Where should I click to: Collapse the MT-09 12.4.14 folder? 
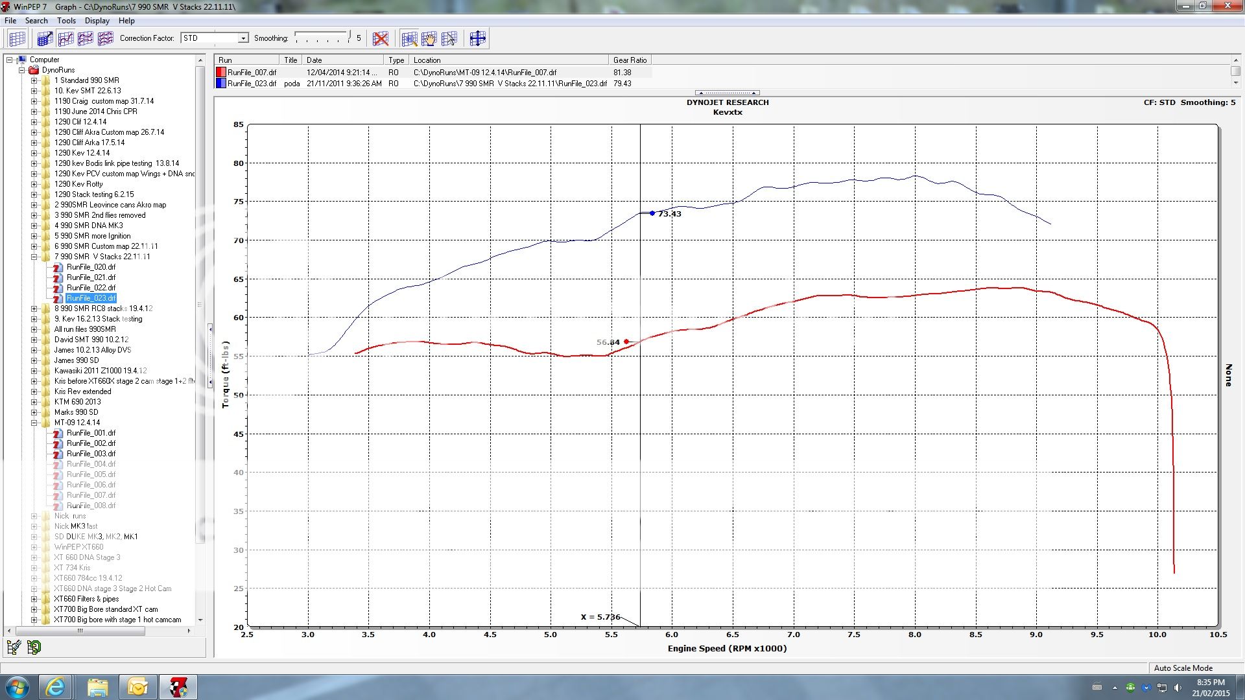[x=34, y=423]
